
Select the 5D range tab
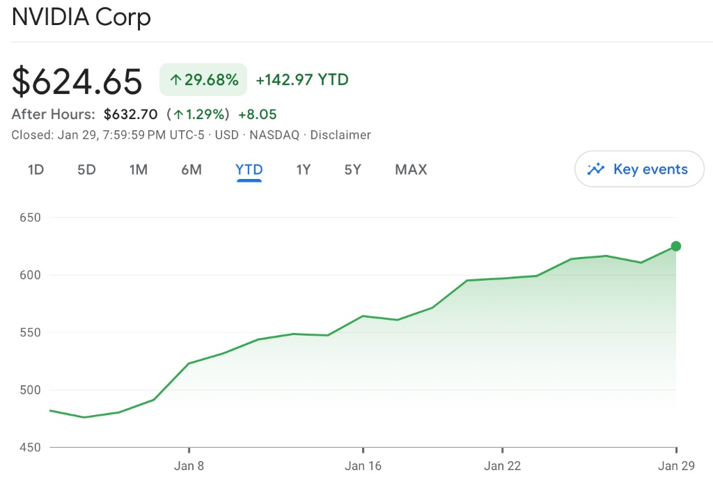tap(86, 169)
